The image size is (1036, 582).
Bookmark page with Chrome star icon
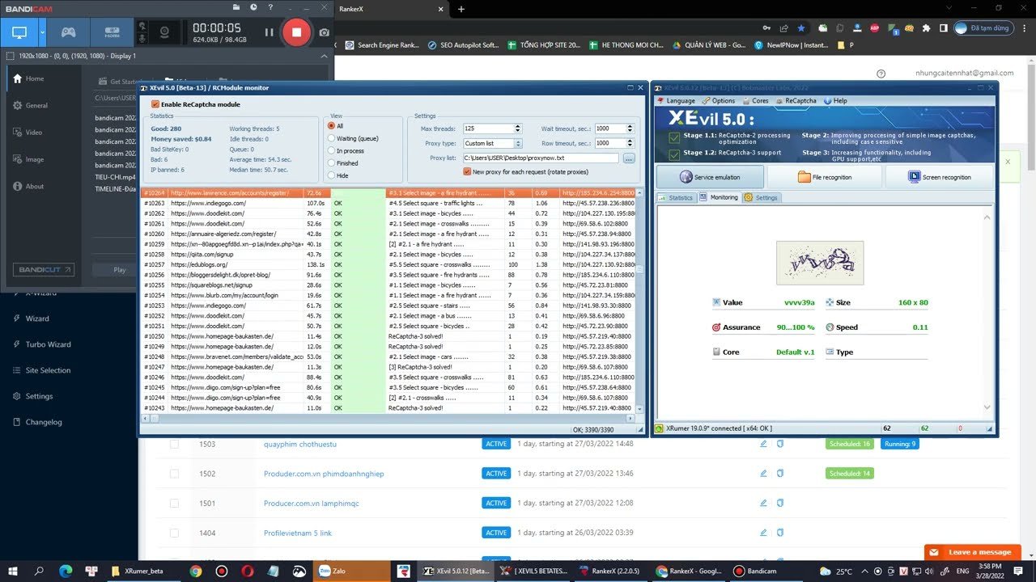(x=801, y=27)
